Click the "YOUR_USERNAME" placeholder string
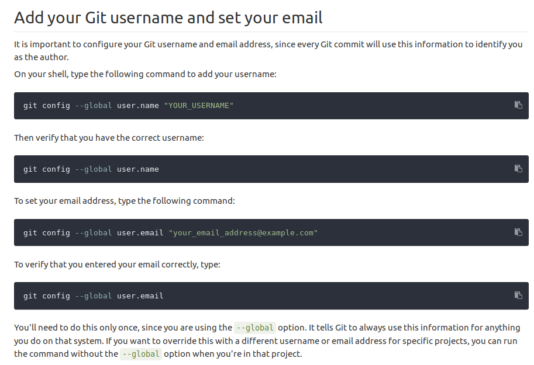 point(198,106)
